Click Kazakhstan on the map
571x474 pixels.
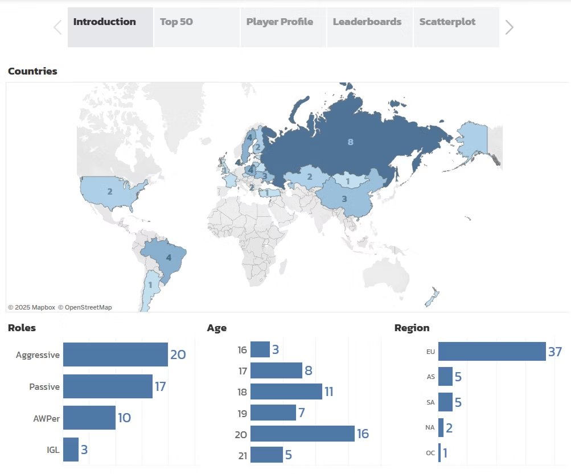(310, 176)
